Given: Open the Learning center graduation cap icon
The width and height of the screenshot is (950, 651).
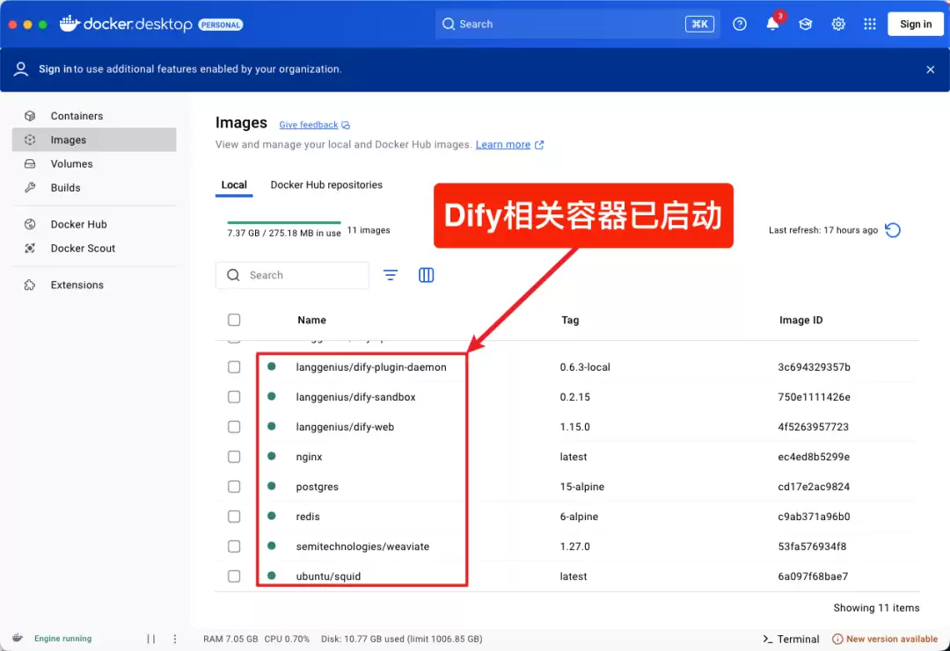Looking at the screenshot, I should [805, 25].
